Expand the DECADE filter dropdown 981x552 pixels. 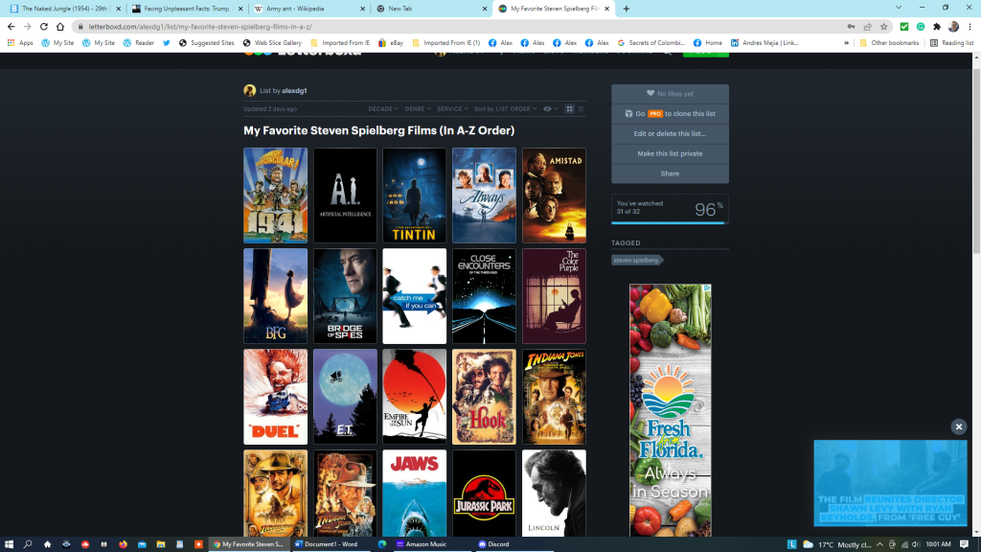[382, 109]
